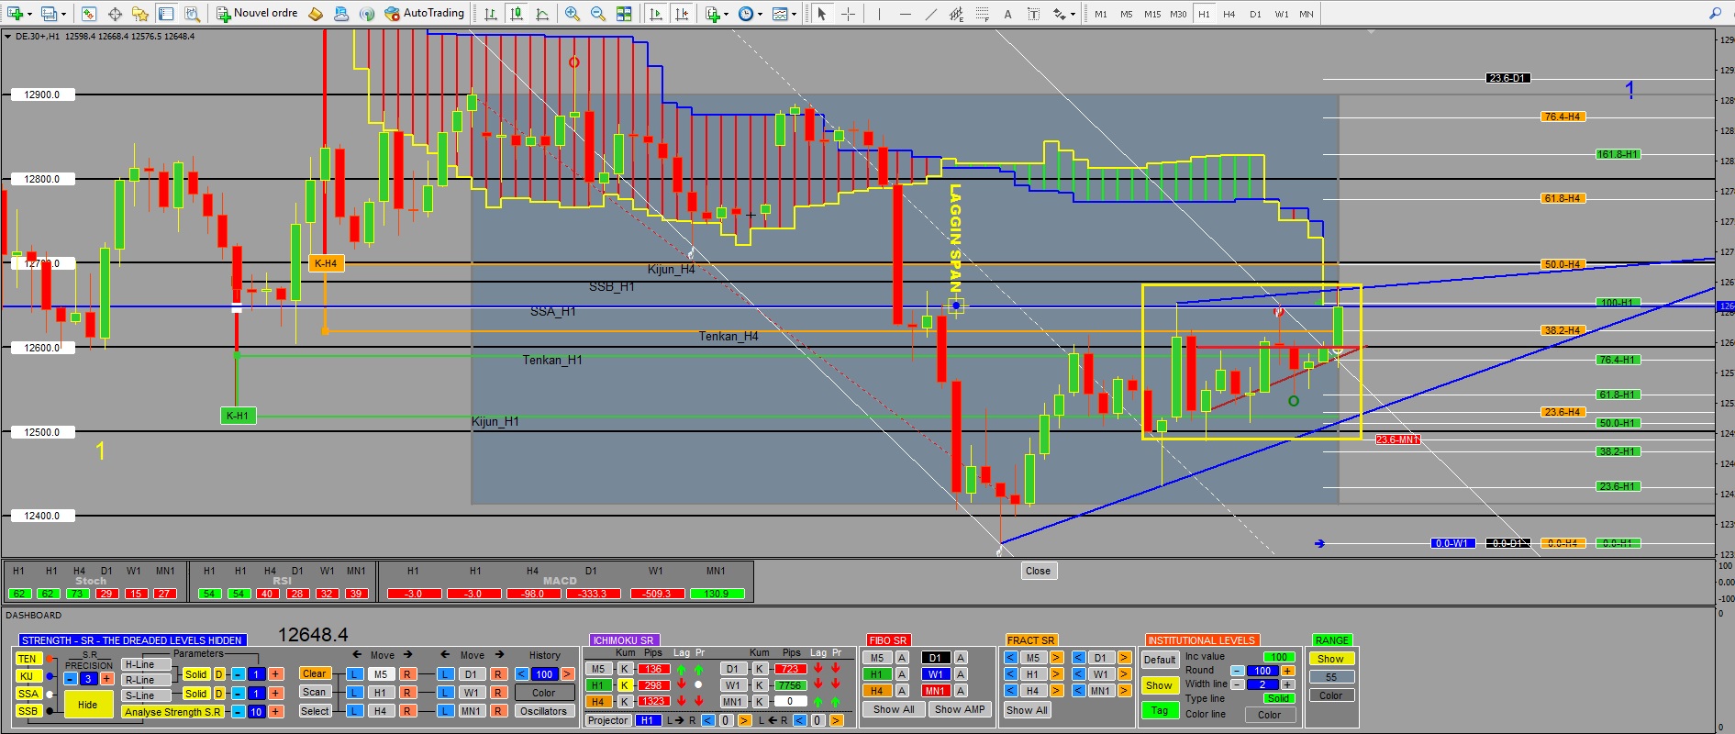
Task: Click the Range value 55 field
Action: (1331, 677)
